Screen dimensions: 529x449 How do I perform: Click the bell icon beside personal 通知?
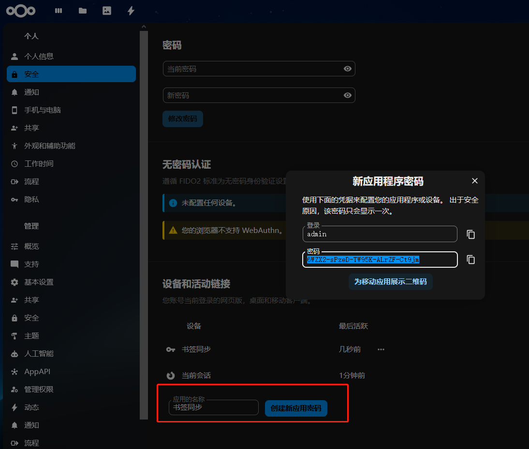point(15,92)
